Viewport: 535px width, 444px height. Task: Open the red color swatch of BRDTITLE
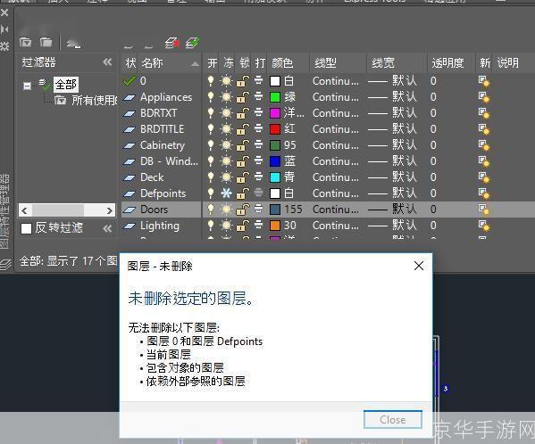(275, 129)
